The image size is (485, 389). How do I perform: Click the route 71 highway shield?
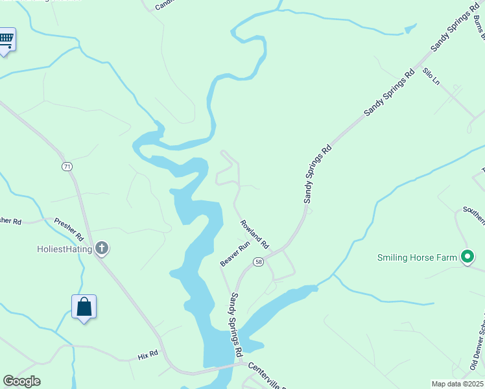click(x=67, y=167)
